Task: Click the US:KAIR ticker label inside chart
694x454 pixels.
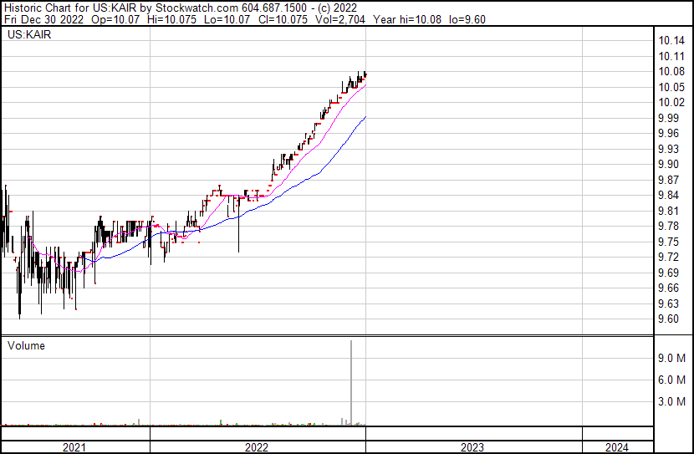Action: click(28, 36)
